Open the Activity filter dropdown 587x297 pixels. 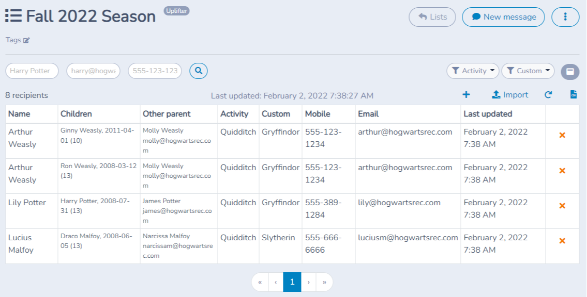(473, 71)
